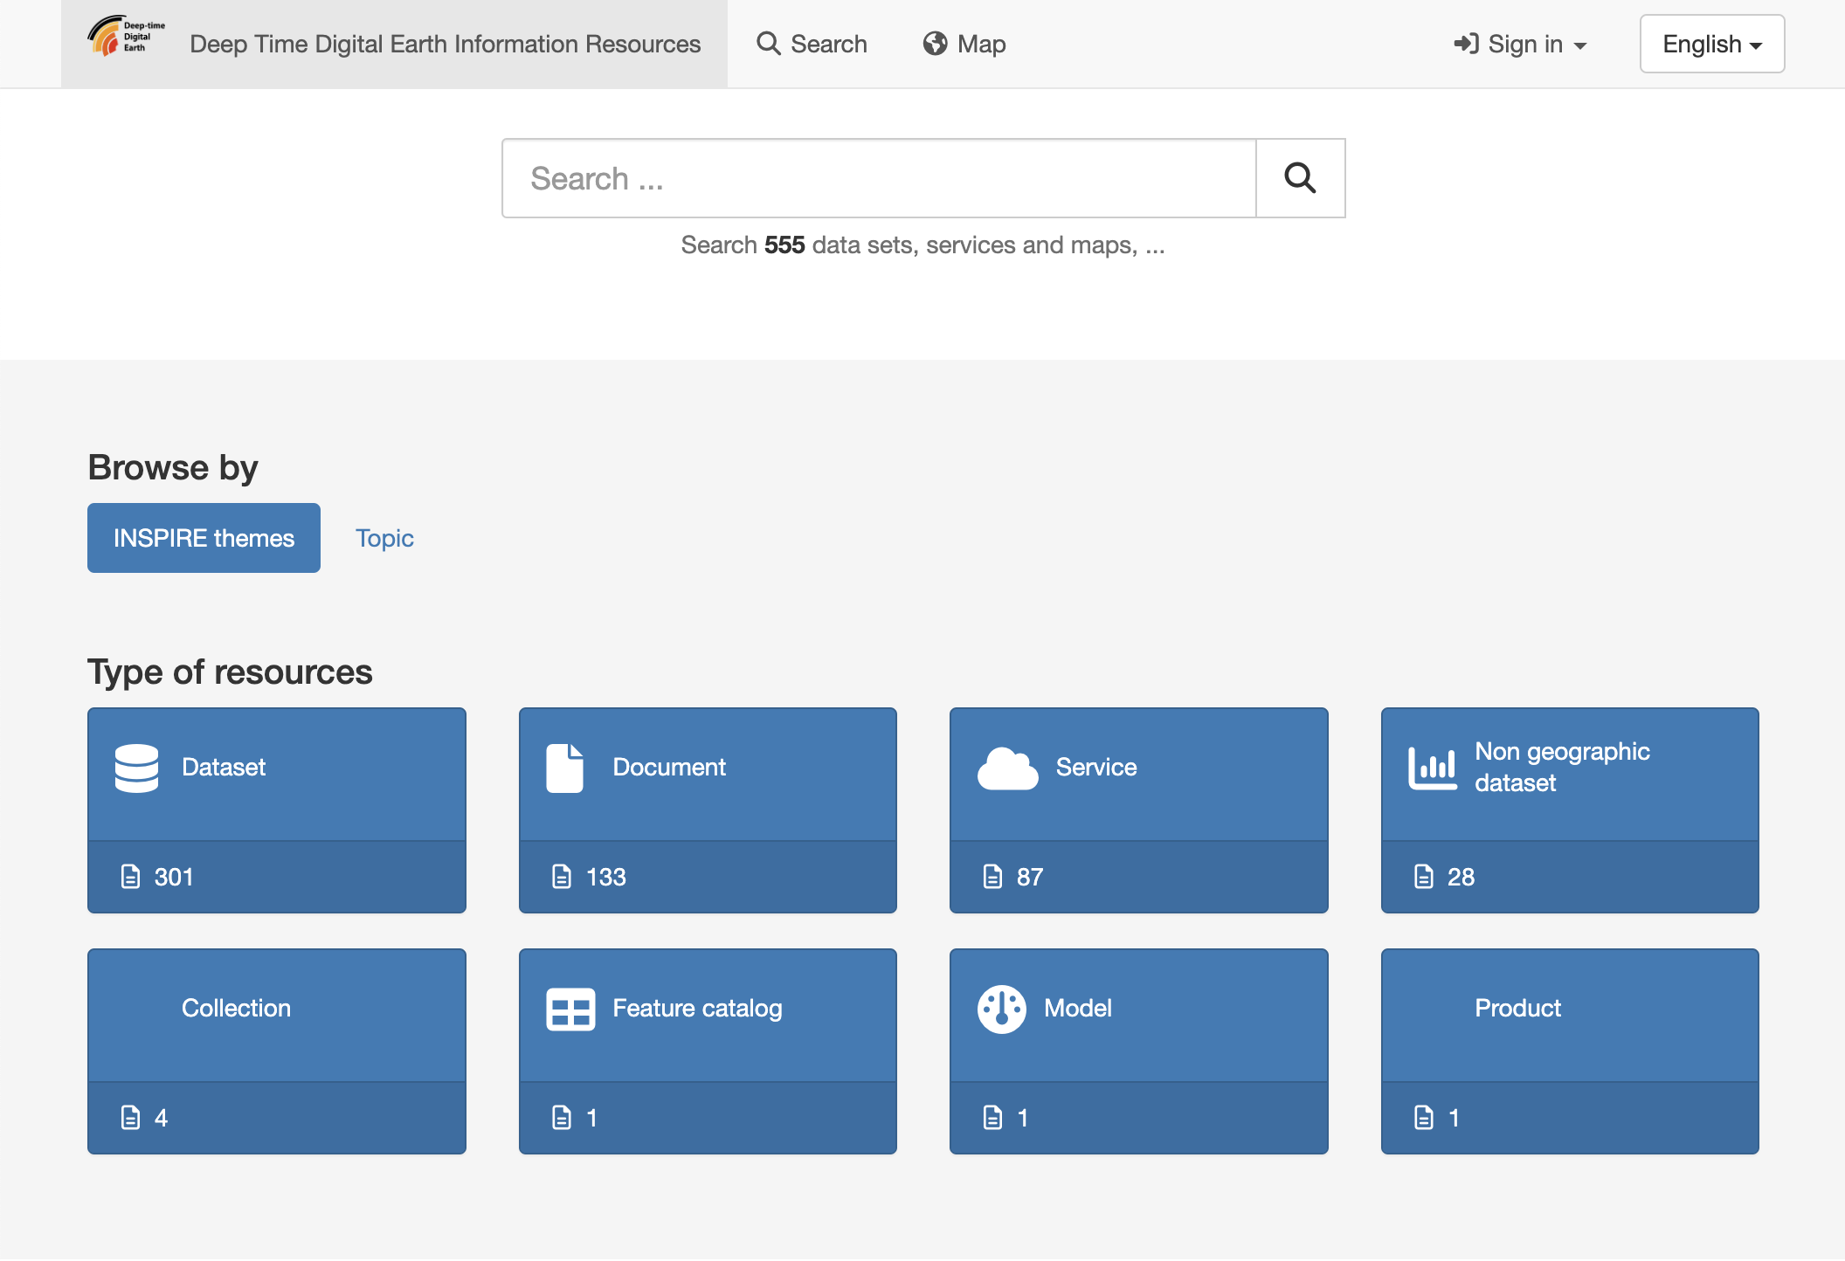This screenshot has width=1845, height=1261.
Task: Click the Model gauge icon
Action: click(x=1001, y=1009)
